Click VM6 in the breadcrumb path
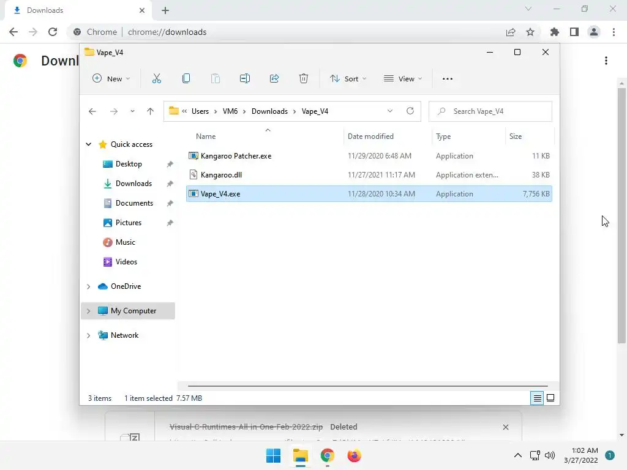The height and width of the screenshot is (470, 627). tap(230, 111)
